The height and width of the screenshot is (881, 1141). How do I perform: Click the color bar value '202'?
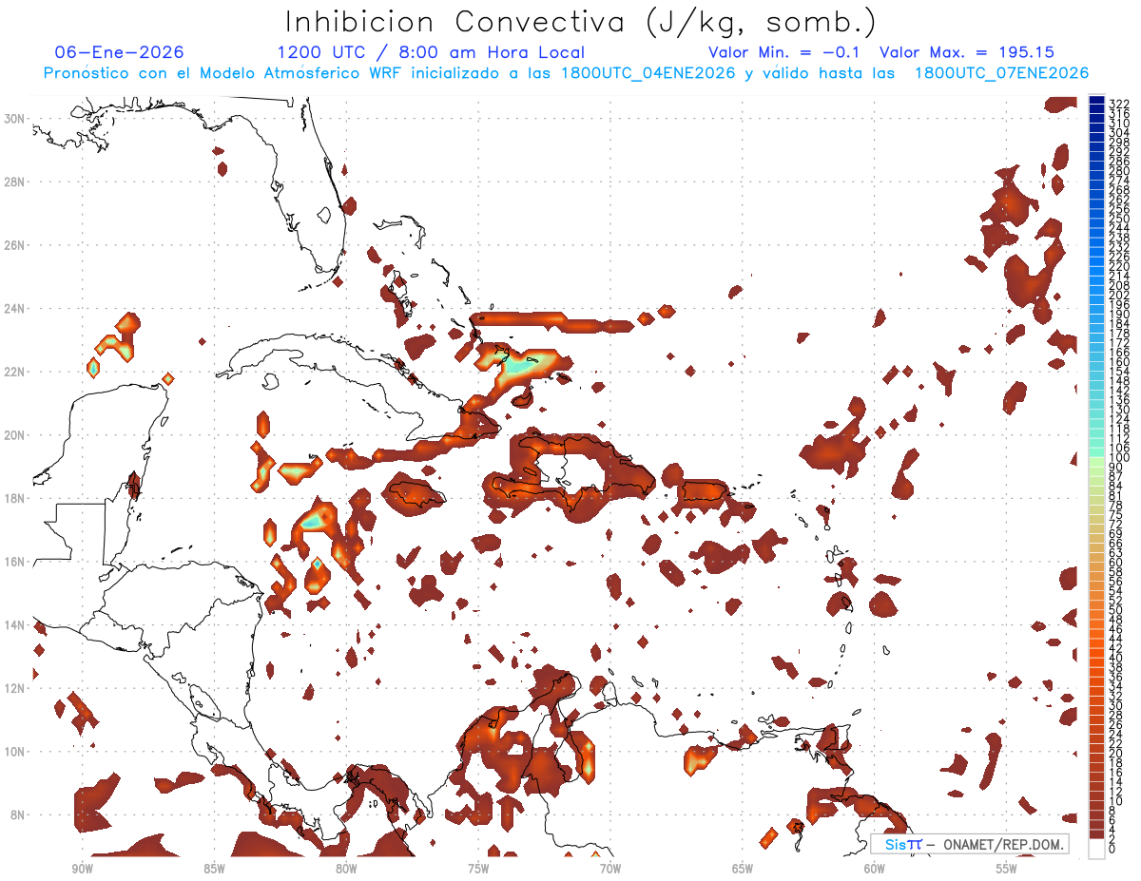click(x=1119, y=296)
